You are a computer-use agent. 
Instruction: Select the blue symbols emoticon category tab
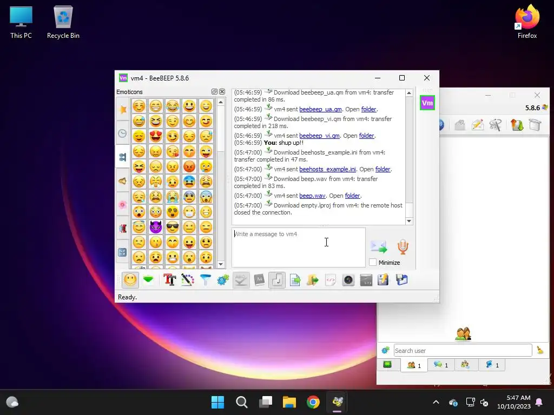click(123, 252)
